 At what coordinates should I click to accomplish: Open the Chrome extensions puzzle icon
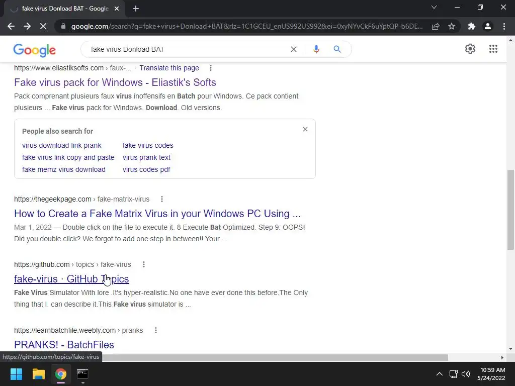pyautogui.click(x=472, y=26)
